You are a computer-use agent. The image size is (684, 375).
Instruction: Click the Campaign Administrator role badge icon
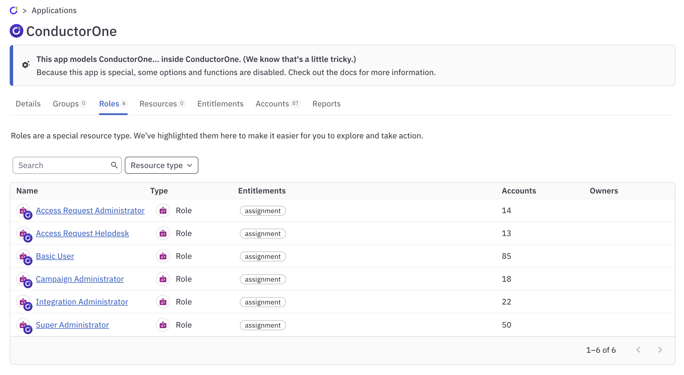tap(24, 280)
